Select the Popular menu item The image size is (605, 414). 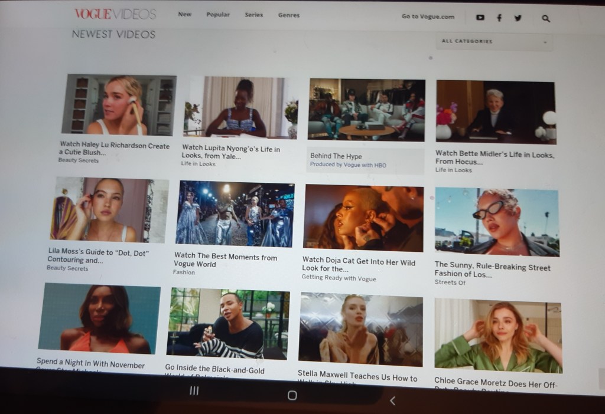pos(218,15)
